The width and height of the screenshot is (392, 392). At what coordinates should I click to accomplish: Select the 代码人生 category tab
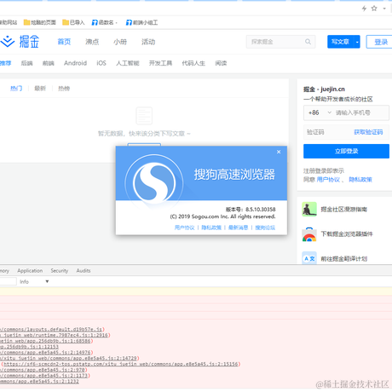pos(193,63)
